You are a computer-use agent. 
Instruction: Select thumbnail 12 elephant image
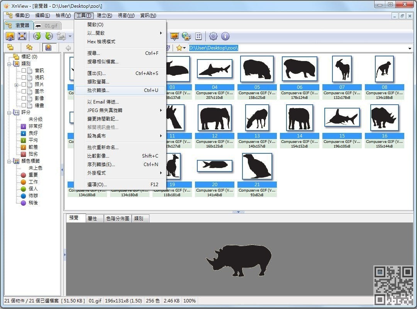coord(215,118)
